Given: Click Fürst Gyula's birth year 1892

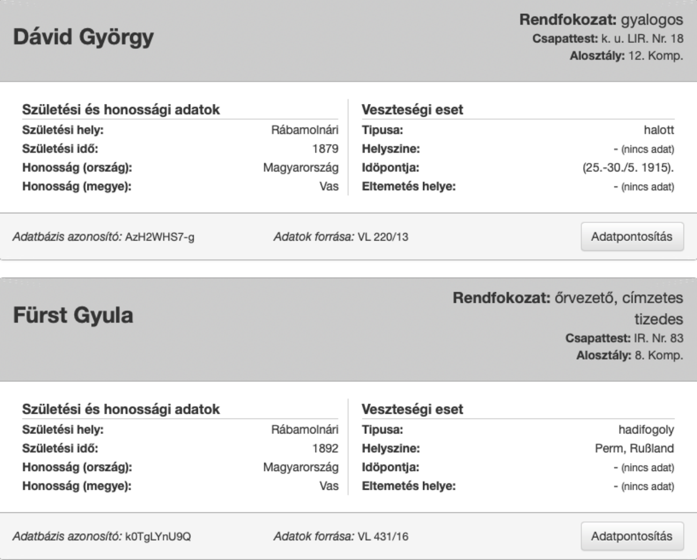Looking at the screenshot, I should 325,449.
